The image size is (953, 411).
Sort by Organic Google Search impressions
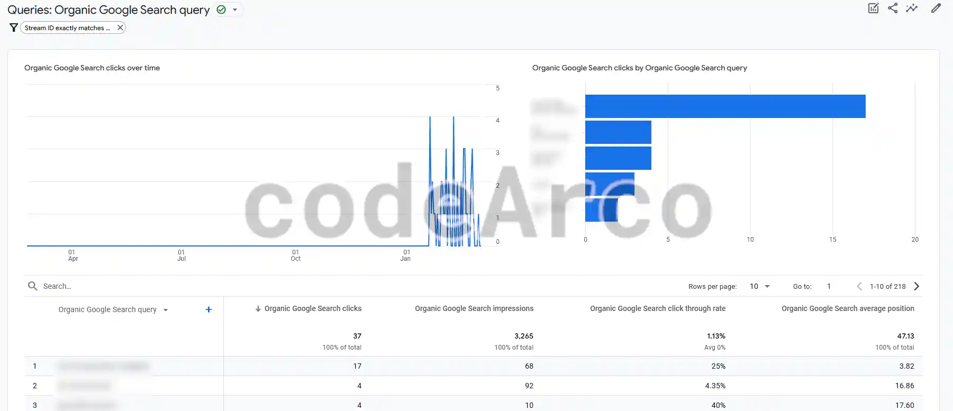pyautogui.click(x=474, y=308)
